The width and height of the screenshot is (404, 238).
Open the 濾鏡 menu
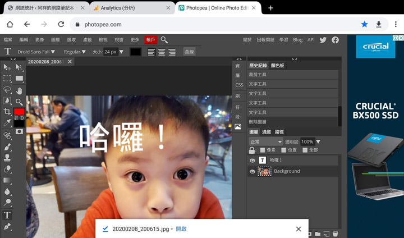tap(88, 40)
